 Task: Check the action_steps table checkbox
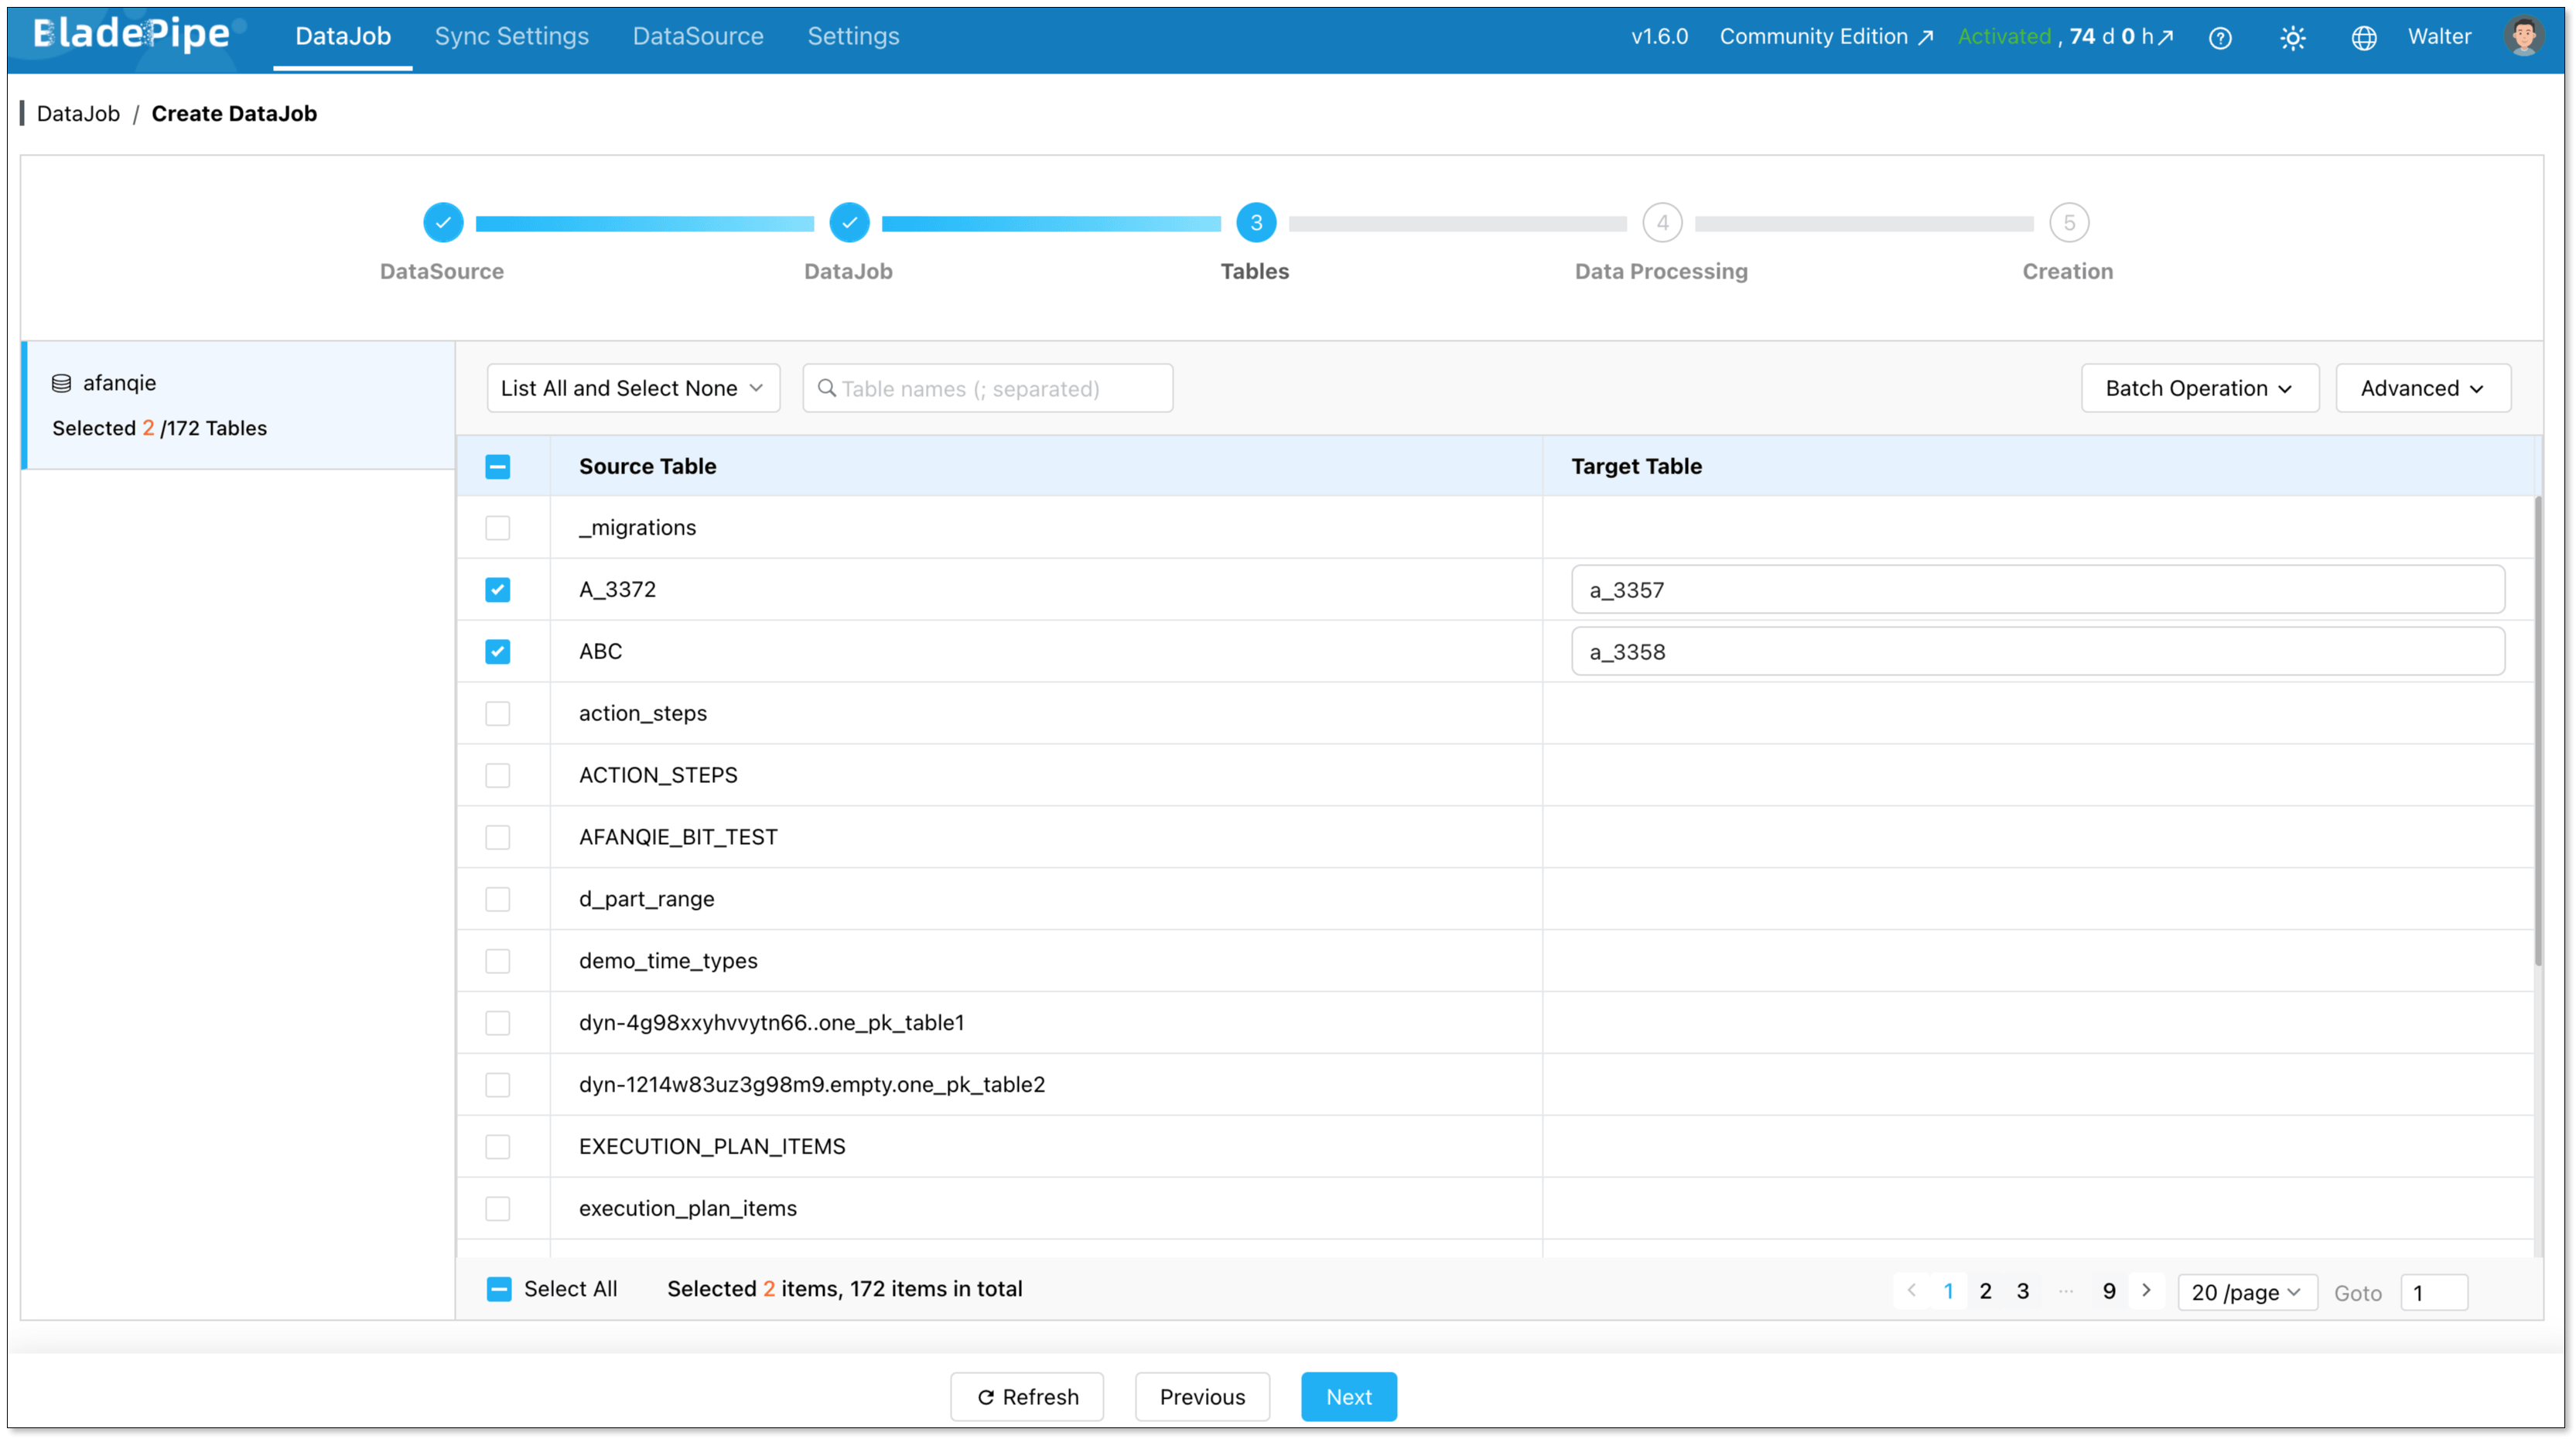[x=497, y=713]
